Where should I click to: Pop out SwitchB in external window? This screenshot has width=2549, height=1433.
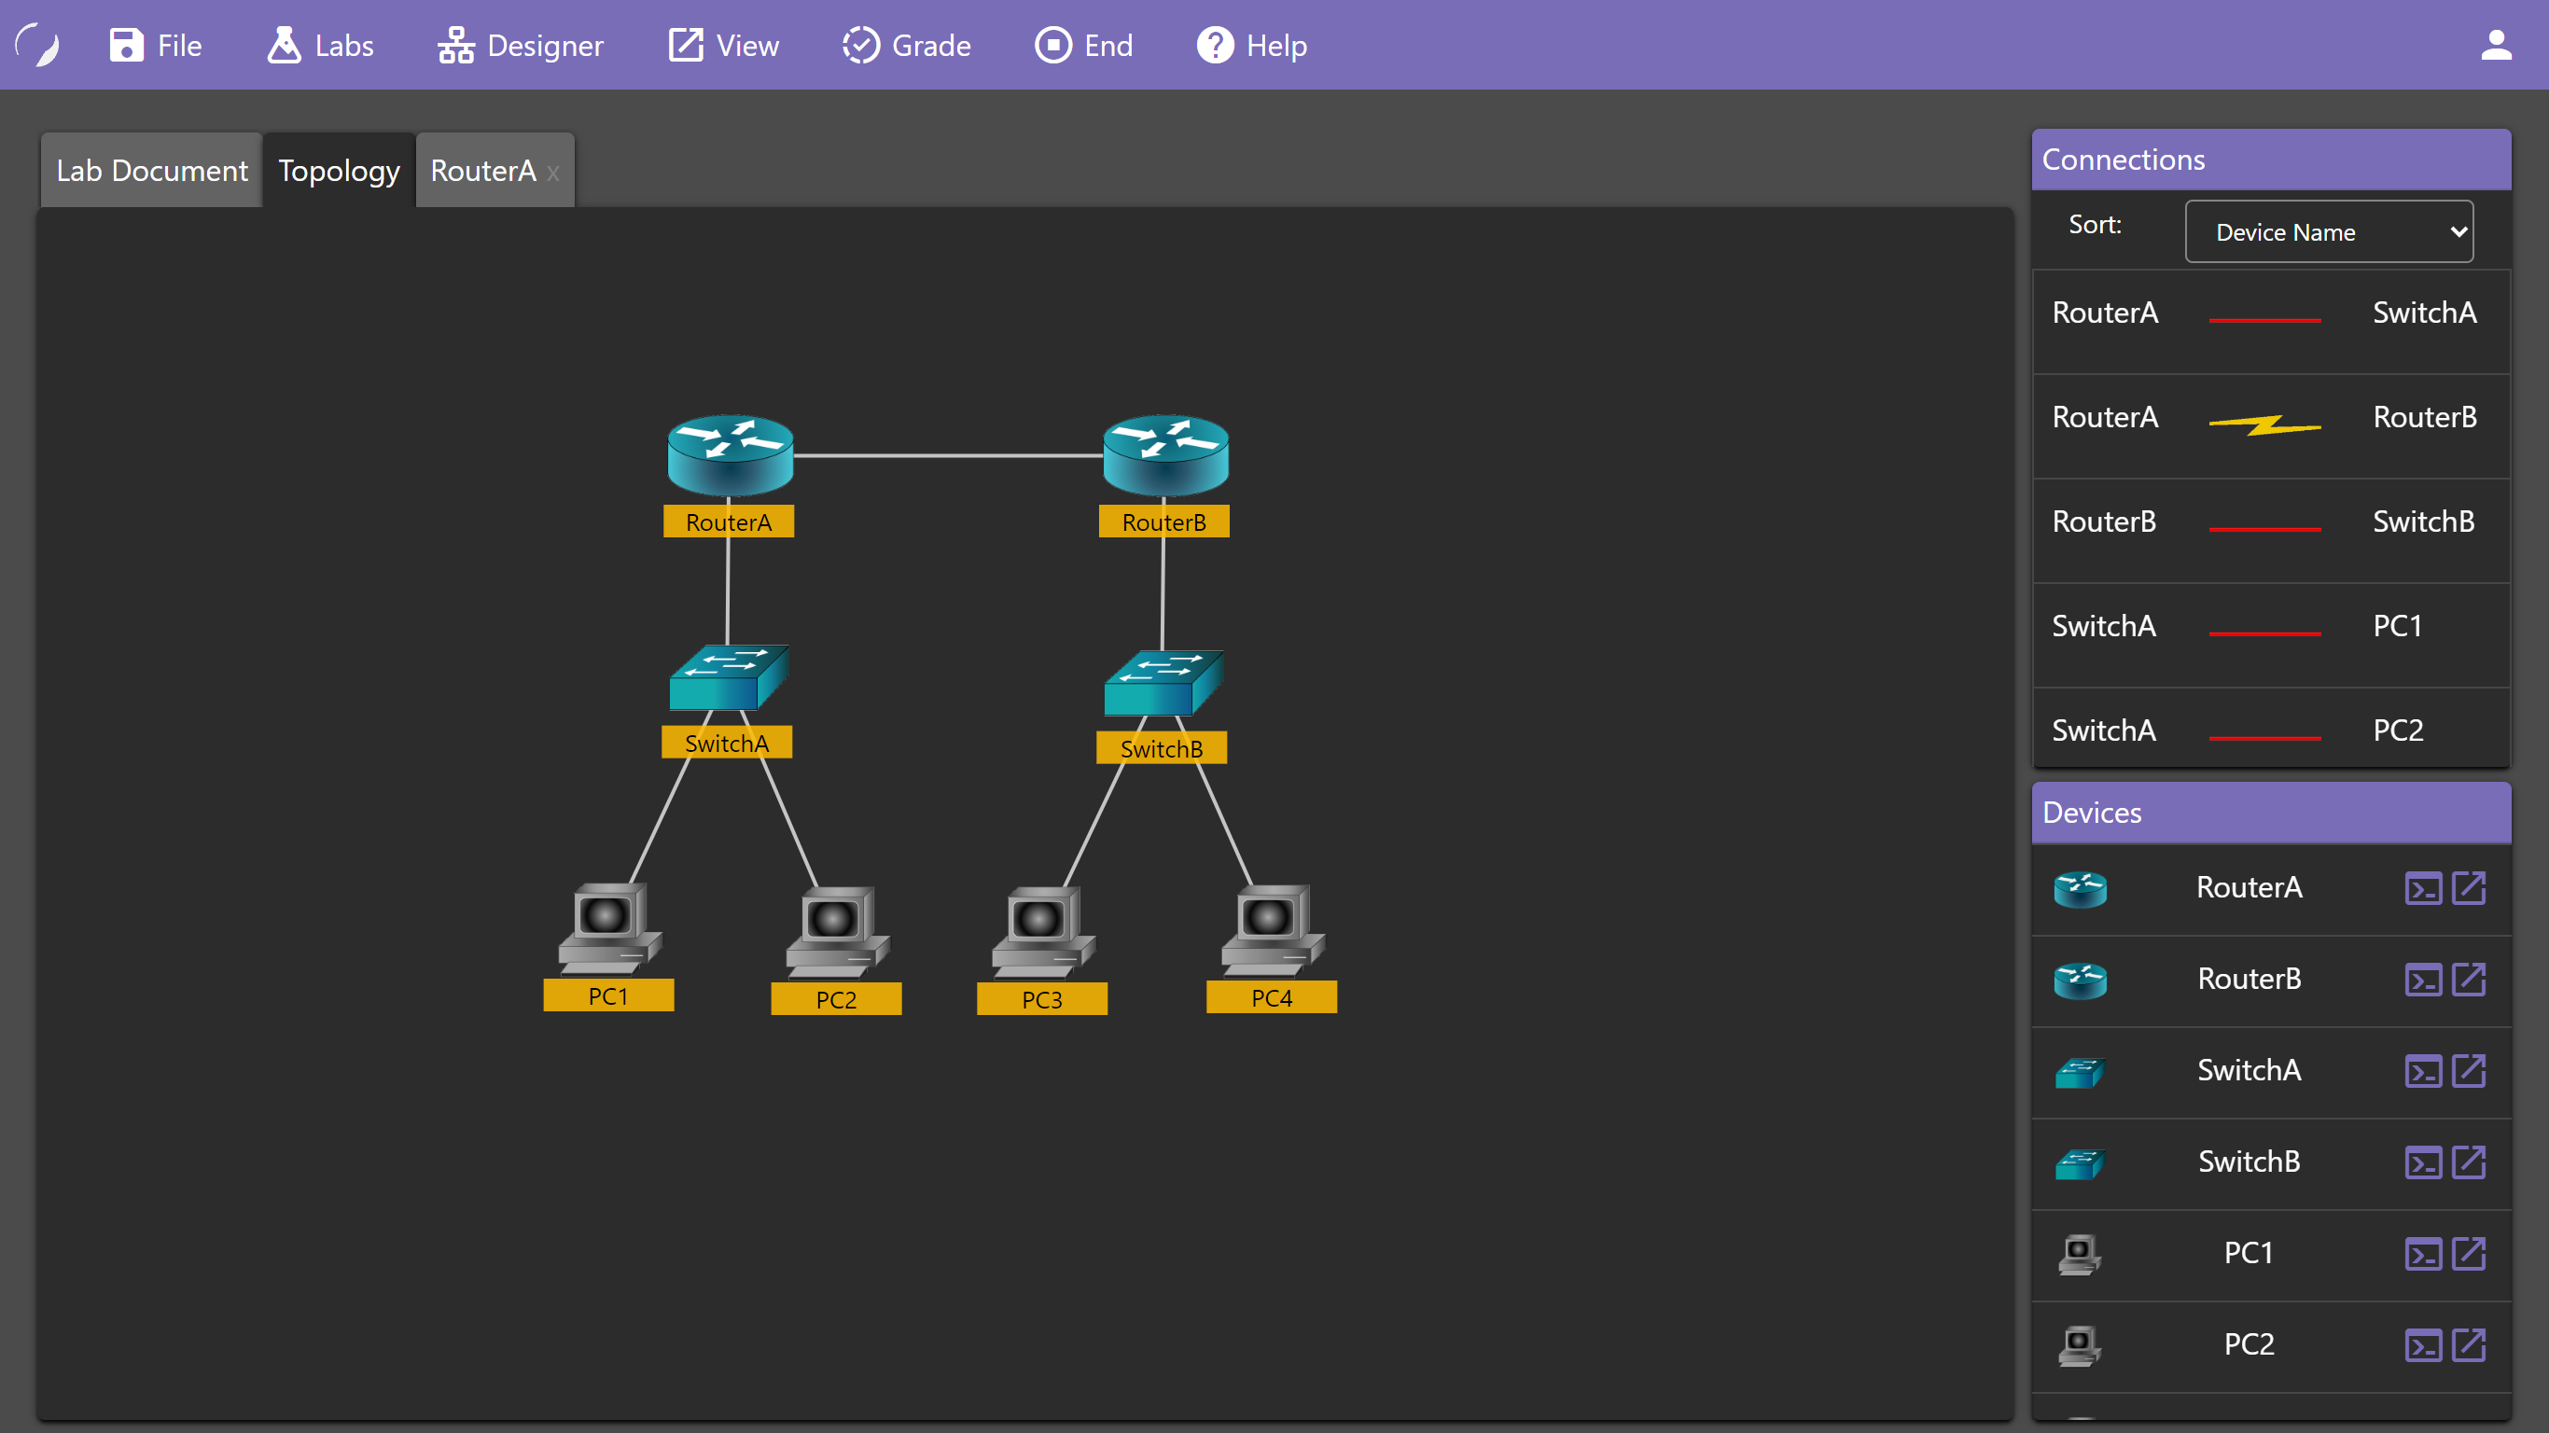pos(2469,1162)
